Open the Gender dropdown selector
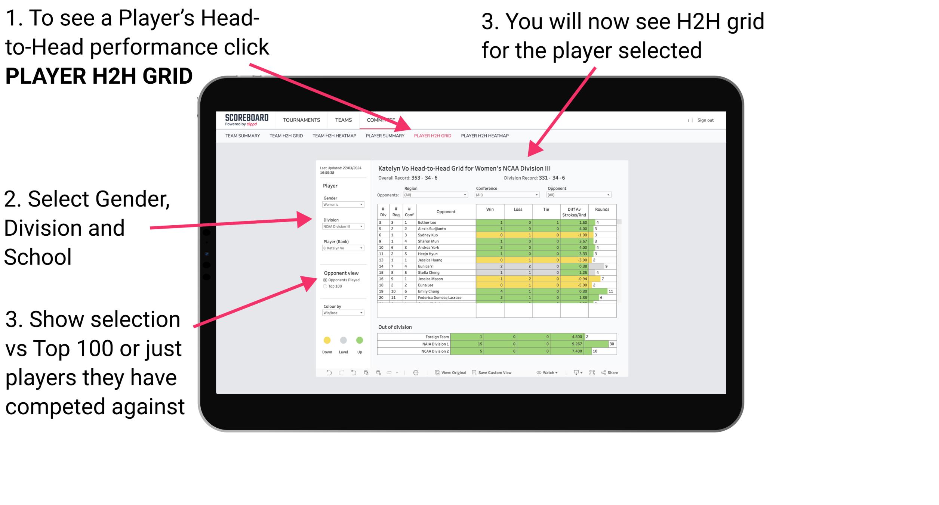Image resolution: width=939 pixels, height=505 pixels. pyautogui.click(x=341, y=205)
